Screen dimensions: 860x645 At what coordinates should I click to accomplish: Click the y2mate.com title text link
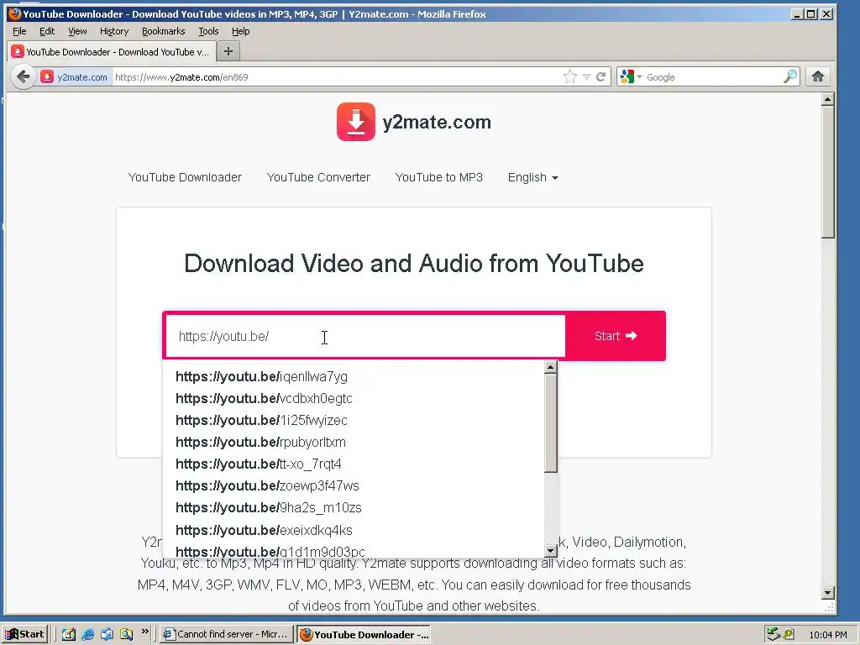coord(437,122)
